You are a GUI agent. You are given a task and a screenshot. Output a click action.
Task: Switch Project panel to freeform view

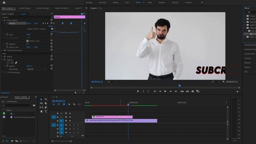(16, 141)
